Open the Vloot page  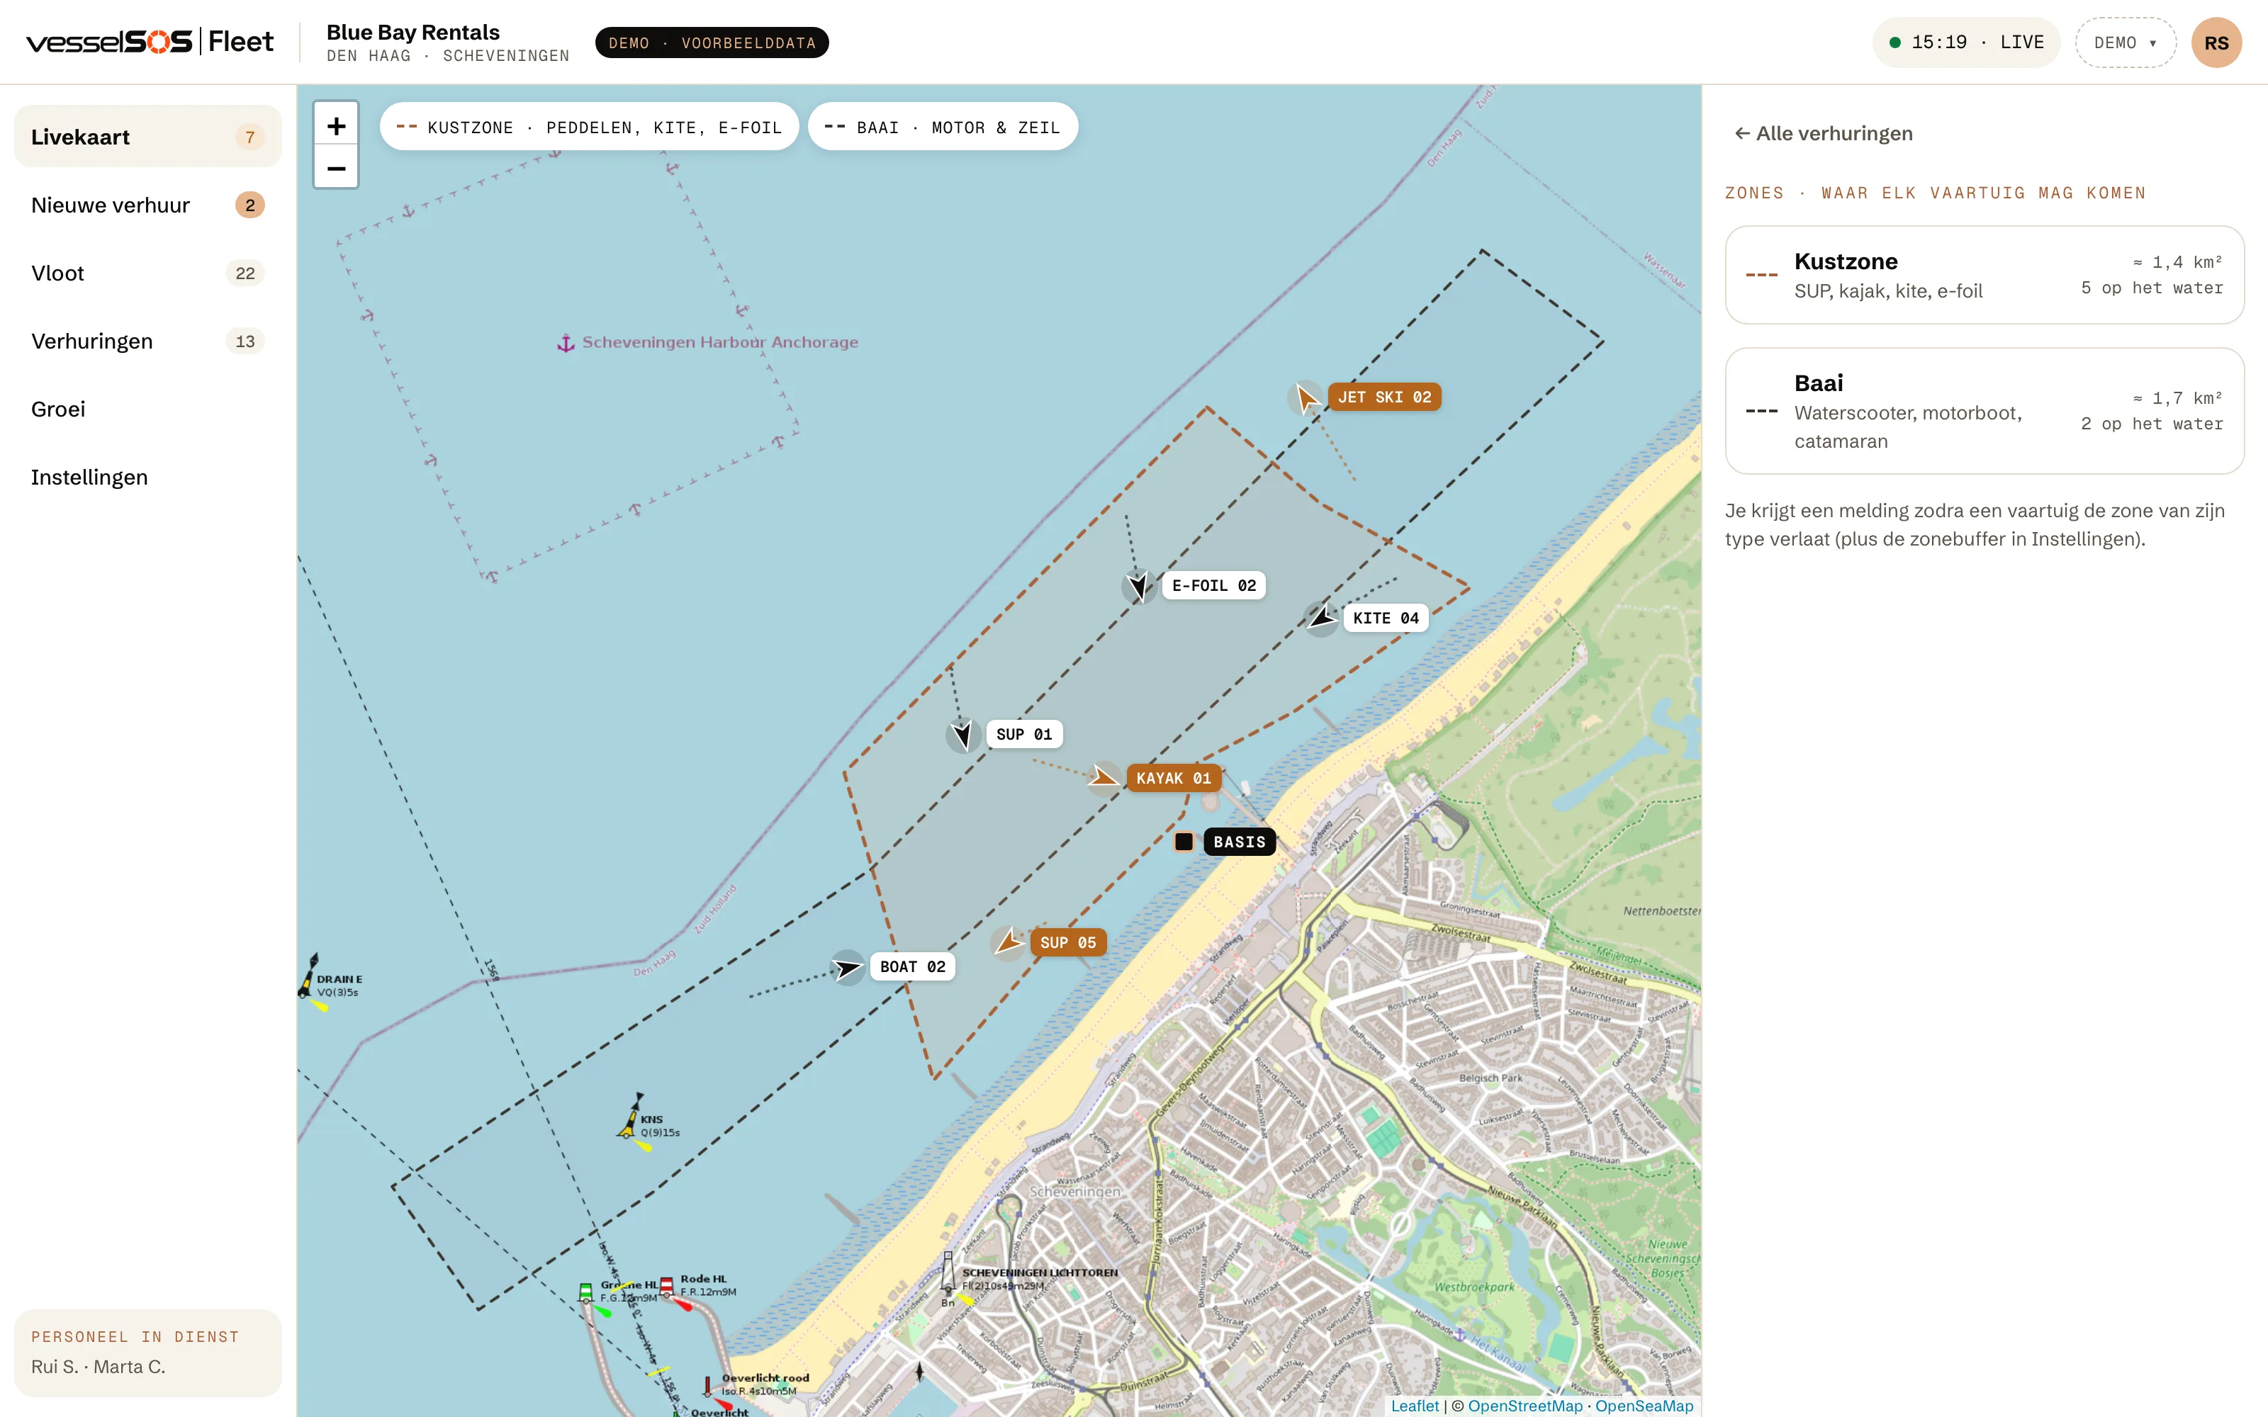pyautogui.click(x=148, y=273)
